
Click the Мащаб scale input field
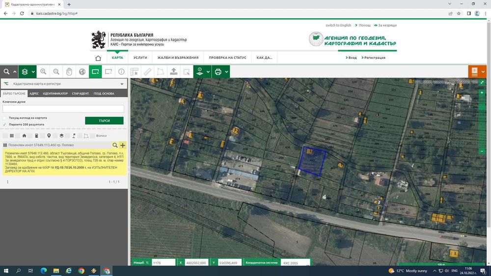click(x=164, y=263)
